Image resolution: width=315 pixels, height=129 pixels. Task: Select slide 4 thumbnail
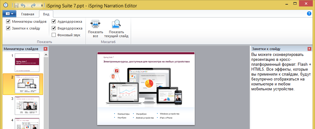click(27, 123)
